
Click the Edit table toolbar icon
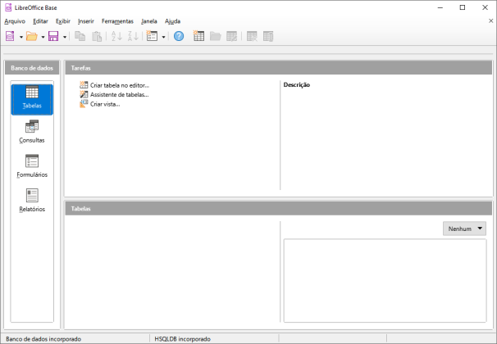click(232, 36)
